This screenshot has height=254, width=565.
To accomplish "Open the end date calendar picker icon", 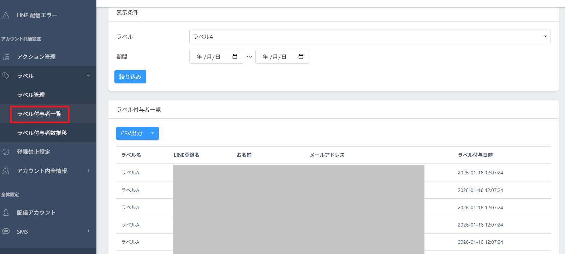I will (301, 57).
